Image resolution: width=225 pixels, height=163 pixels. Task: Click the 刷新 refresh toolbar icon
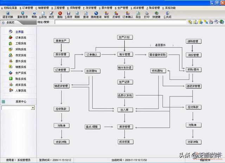click(x=77, y=13)
